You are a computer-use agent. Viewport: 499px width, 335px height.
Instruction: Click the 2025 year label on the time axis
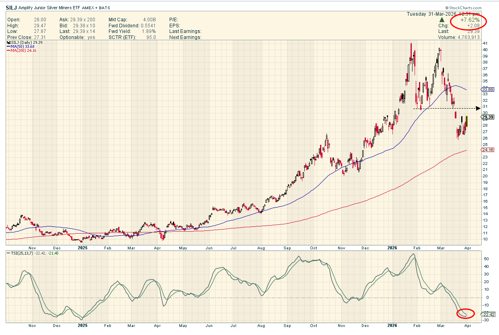(x=82, y=248)
